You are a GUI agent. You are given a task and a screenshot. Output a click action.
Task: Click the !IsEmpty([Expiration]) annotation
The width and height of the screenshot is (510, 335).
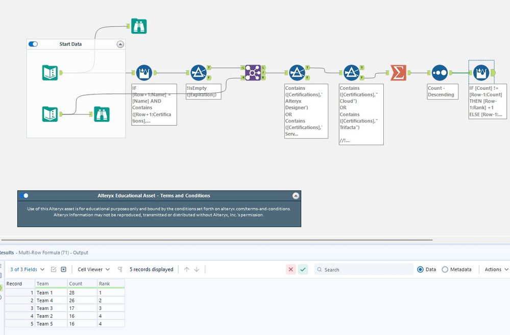(x=204, y=92)
